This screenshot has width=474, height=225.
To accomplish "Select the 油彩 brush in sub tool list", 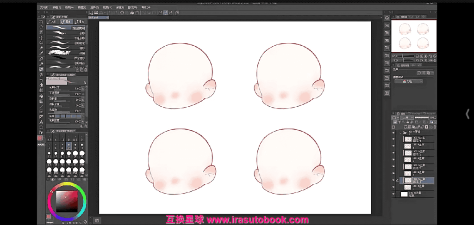I will coord(66,48).
